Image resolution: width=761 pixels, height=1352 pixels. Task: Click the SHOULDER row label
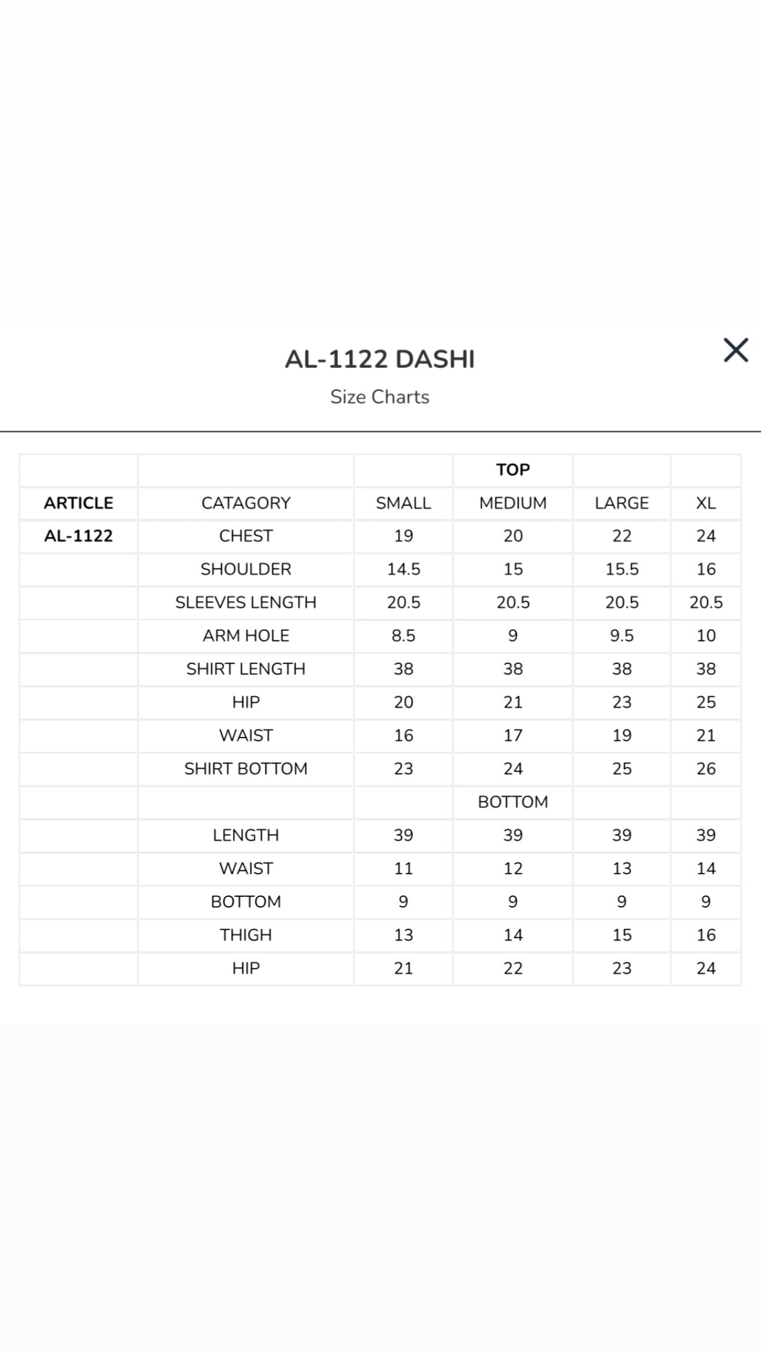pyautogui.click(x=246, y=569)
